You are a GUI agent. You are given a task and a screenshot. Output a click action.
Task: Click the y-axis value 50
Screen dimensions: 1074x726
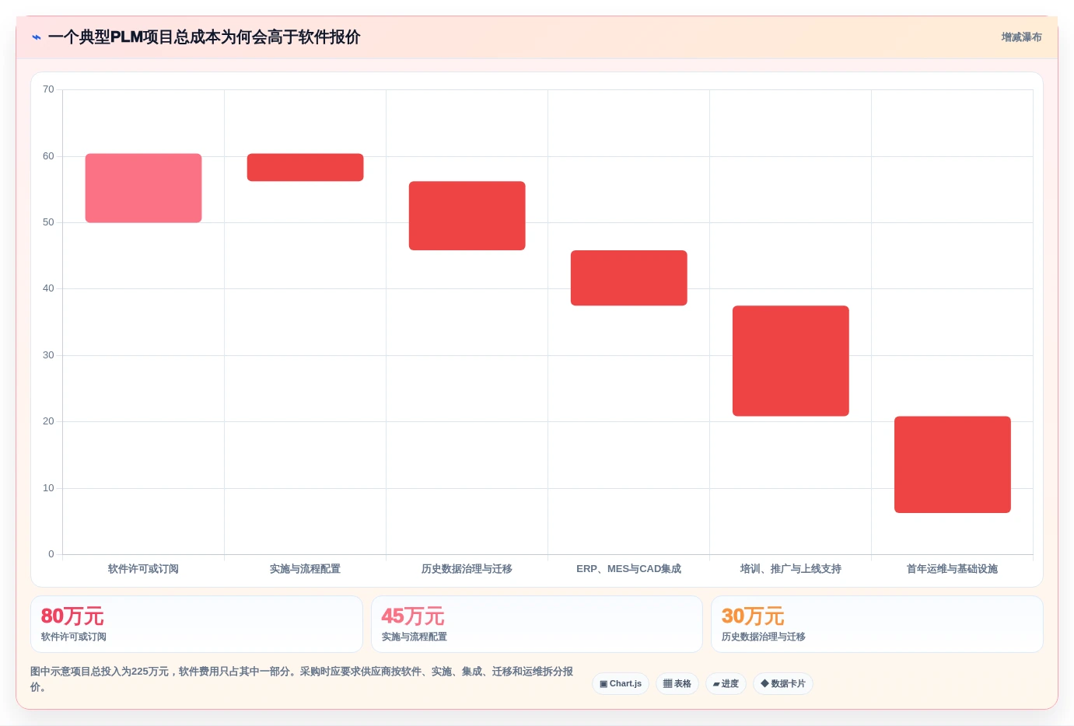point(48,222)
